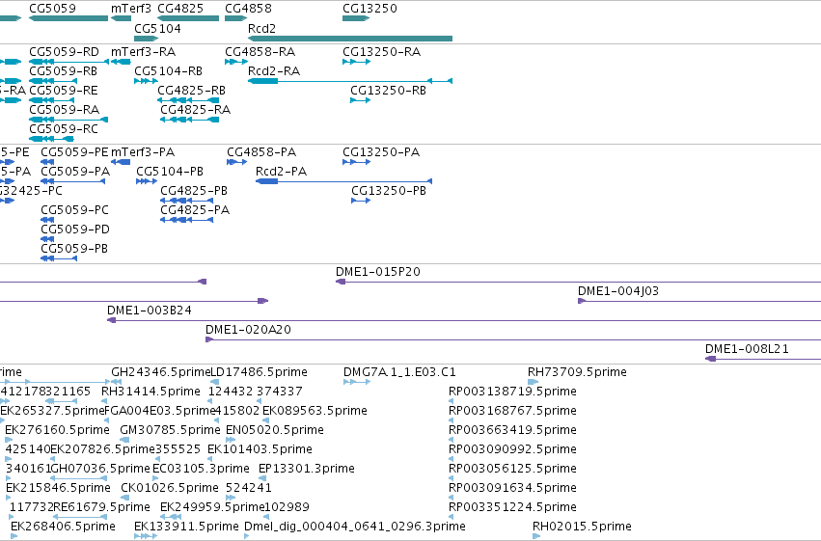The image size is (821, 541).
Task: Click transcript label CG13250-RA
Action: (x=382, y=52)
